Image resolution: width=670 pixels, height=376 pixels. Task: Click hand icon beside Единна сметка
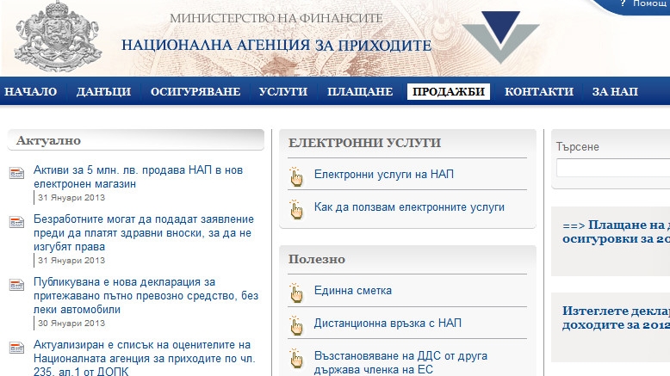295,293
